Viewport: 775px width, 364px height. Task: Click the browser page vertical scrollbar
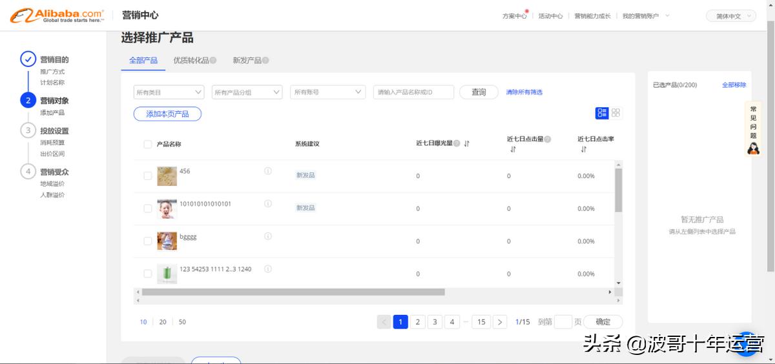pos(771,145)
